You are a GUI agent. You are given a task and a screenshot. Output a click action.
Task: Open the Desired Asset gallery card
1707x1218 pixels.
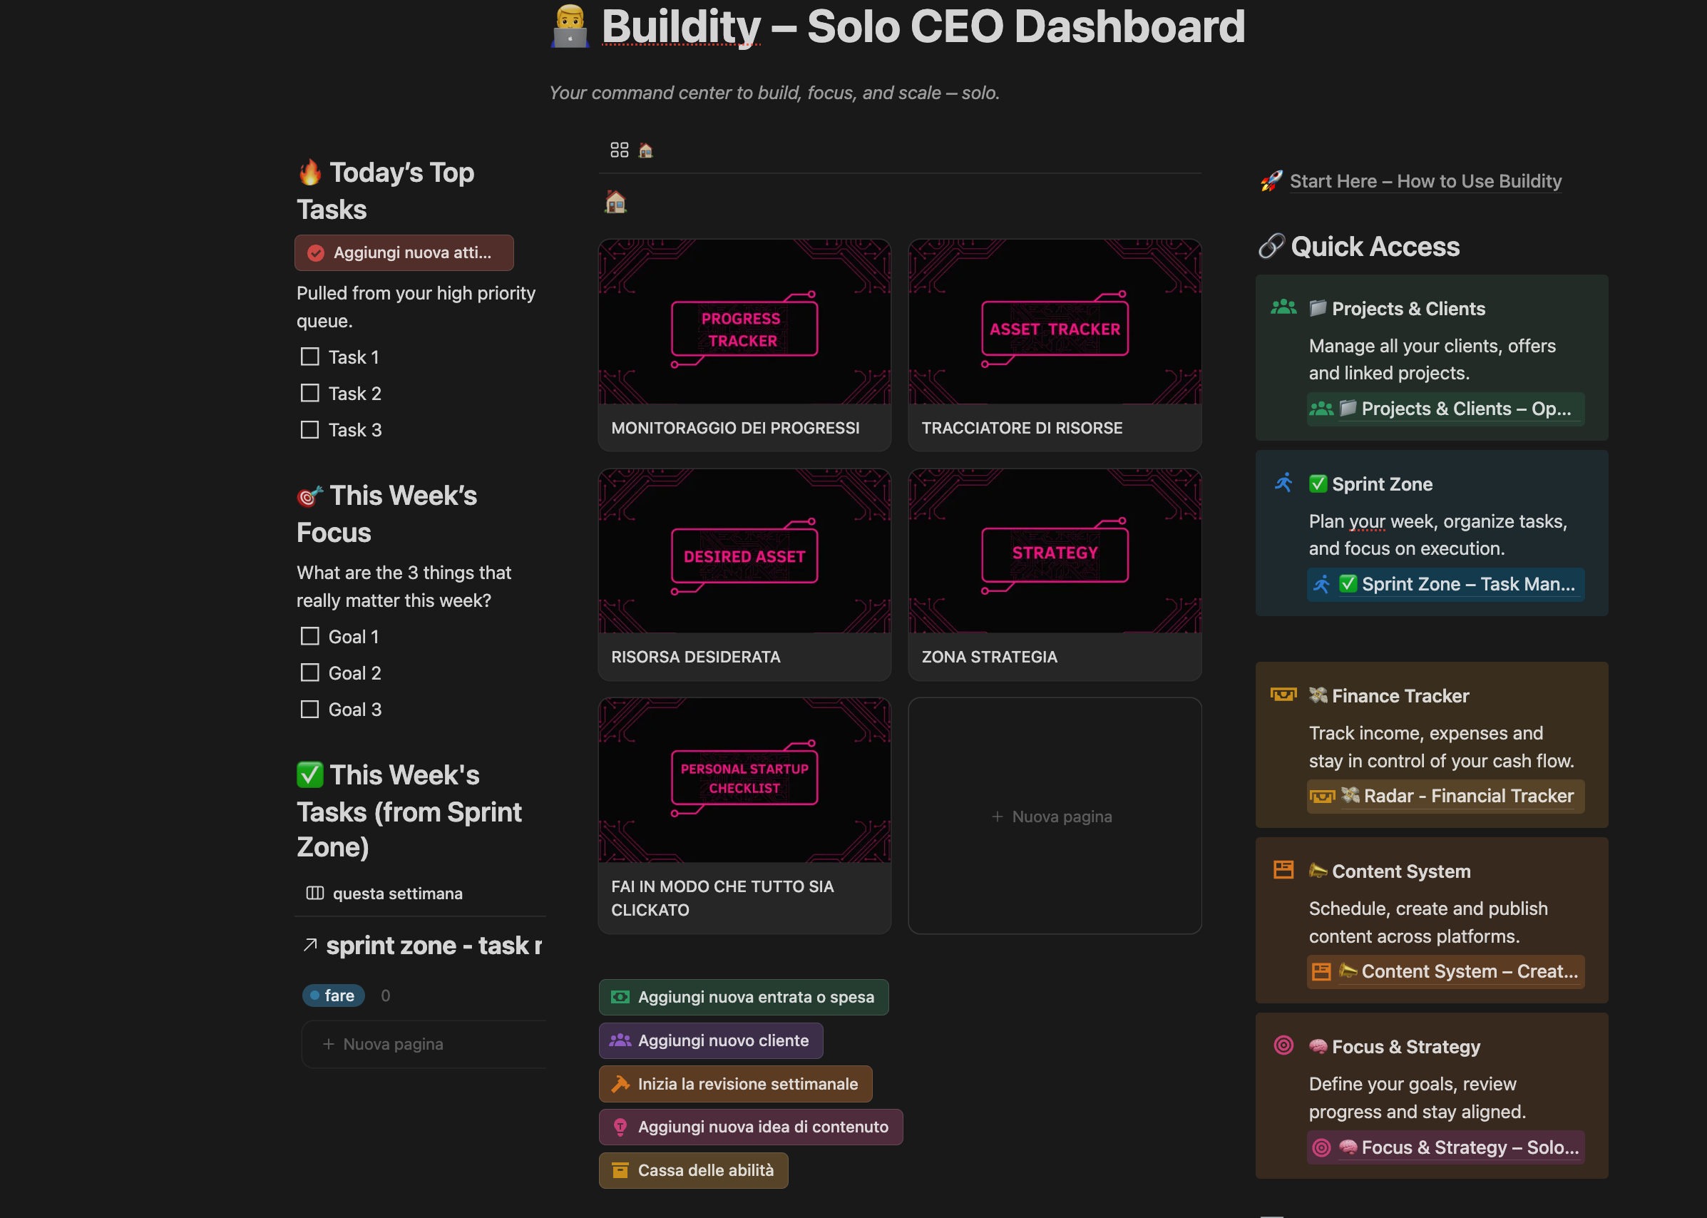point(744,575)
